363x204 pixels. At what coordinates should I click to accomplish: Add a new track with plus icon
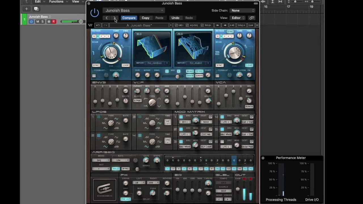pyautogui.click(x=26, y=9)
